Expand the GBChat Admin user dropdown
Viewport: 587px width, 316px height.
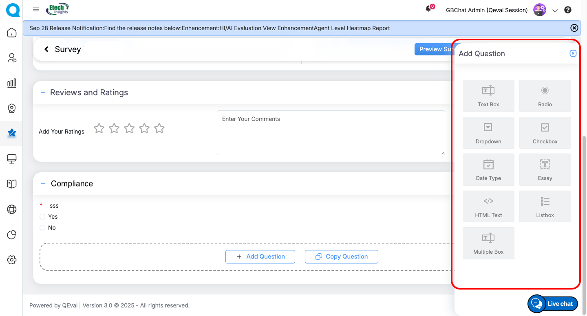[555, 11]
